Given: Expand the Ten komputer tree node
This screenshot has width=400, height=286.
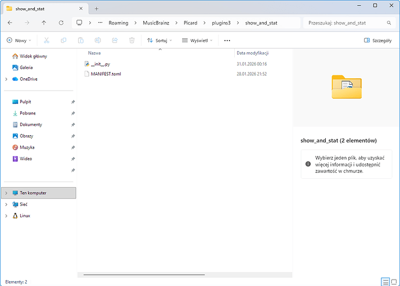Looking at the screenshot, I should (x=6, y=193).
